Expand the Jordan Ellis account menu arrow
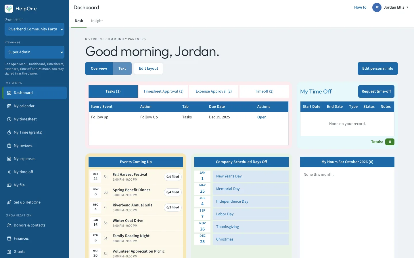 407,7
